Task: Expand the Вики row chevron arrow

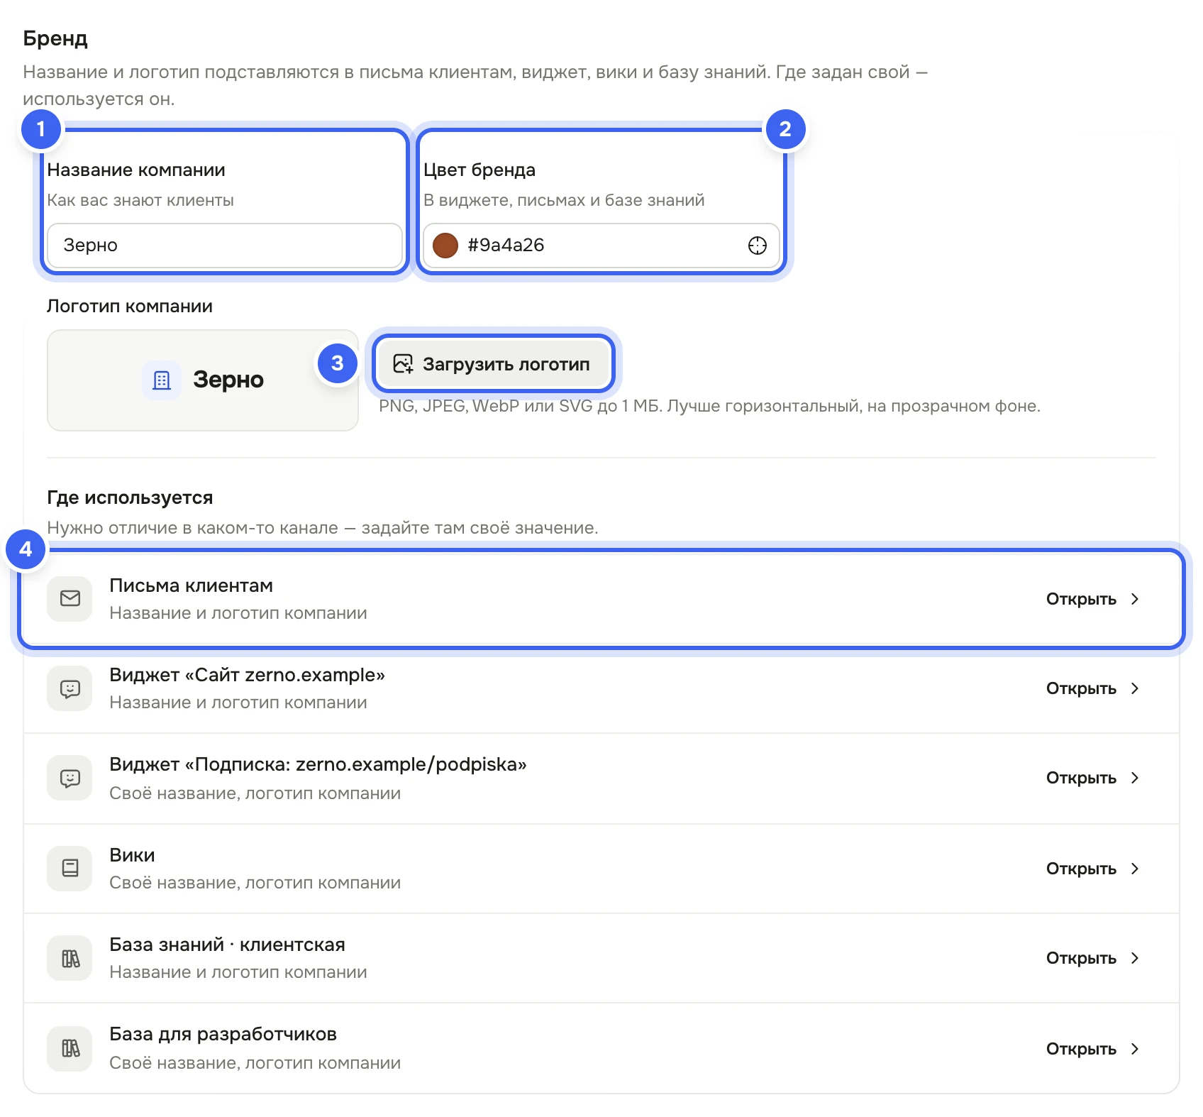Action: pyautogui.click(x=1135, y=869)
